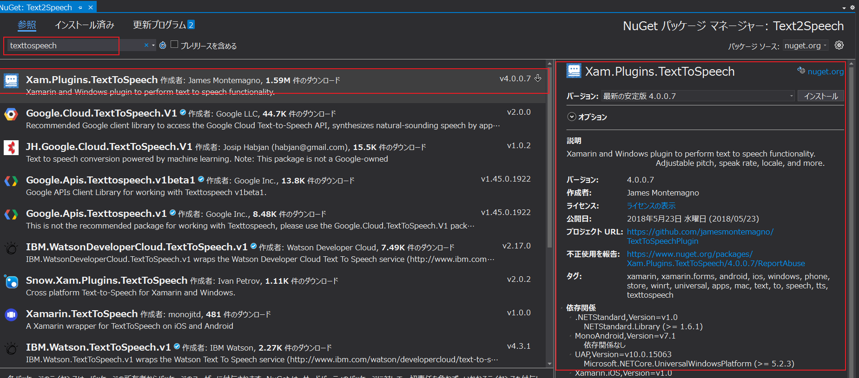Click the globe icon beside nuget.org link
The image size is (859, 378).
coord(801,71)
